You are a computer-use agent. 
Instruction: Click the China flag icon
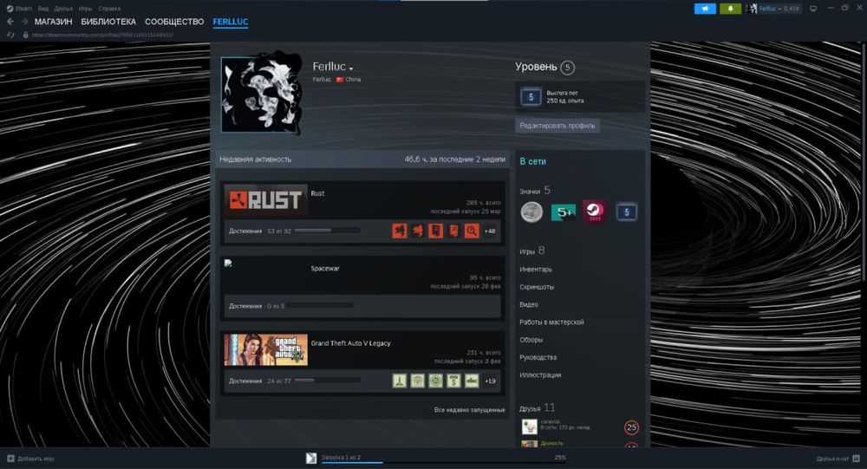(x=340, y=80)
